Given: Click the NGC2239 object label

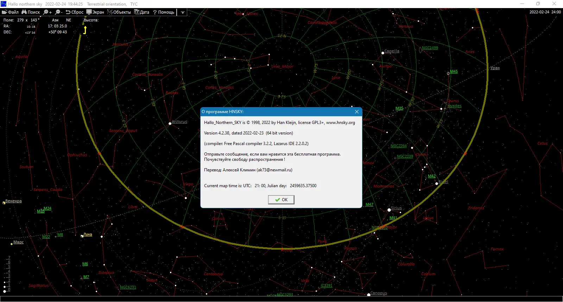Looking at the screenshot, I should coord(405,157).
